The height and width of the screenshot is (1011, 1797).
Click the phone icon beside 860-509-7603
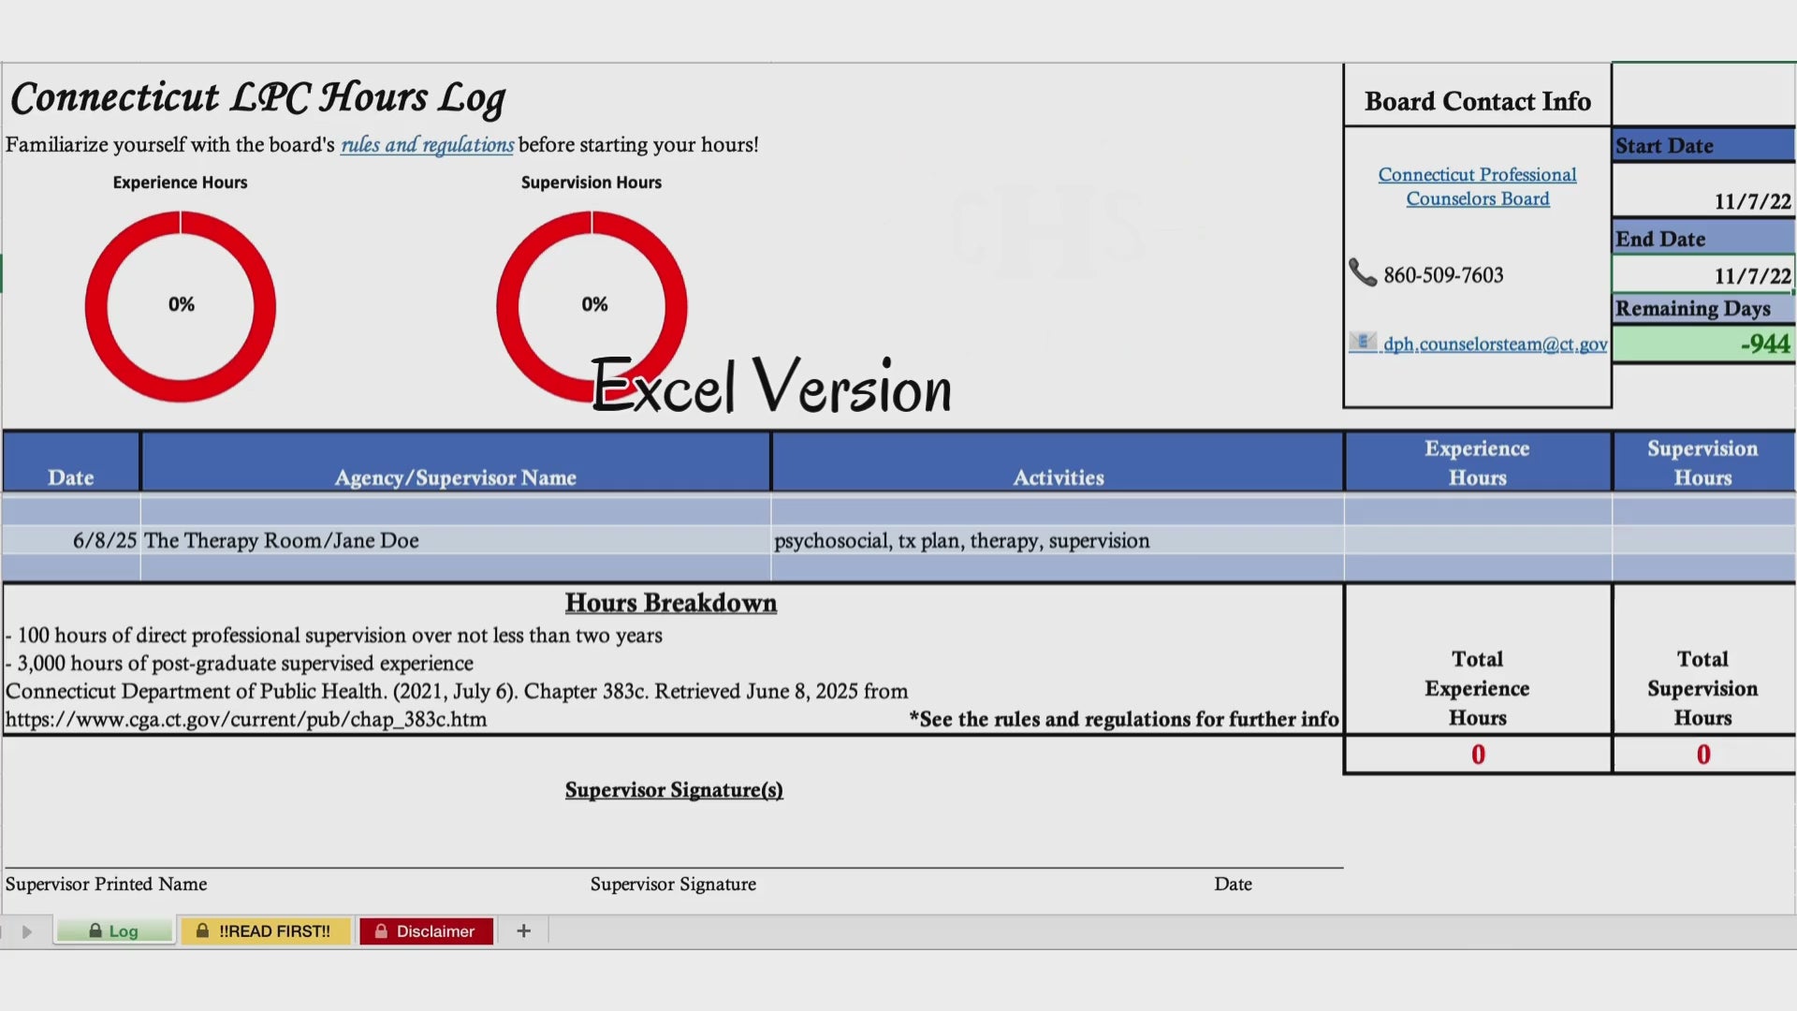point(1362,272)
